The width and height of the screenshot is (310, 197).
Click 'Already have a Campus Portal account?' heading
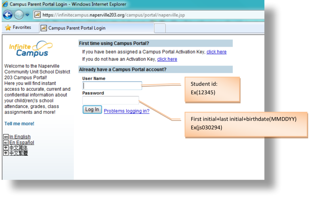point(123,69)
